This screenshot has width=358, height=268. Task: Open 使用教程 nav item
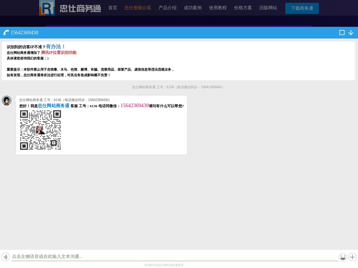(218, 8)
